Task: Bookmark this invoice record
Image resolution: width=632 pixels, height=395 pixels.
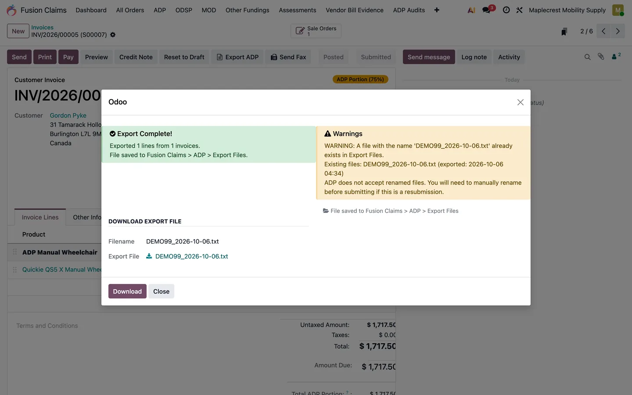Action: [x=564, y=31]
